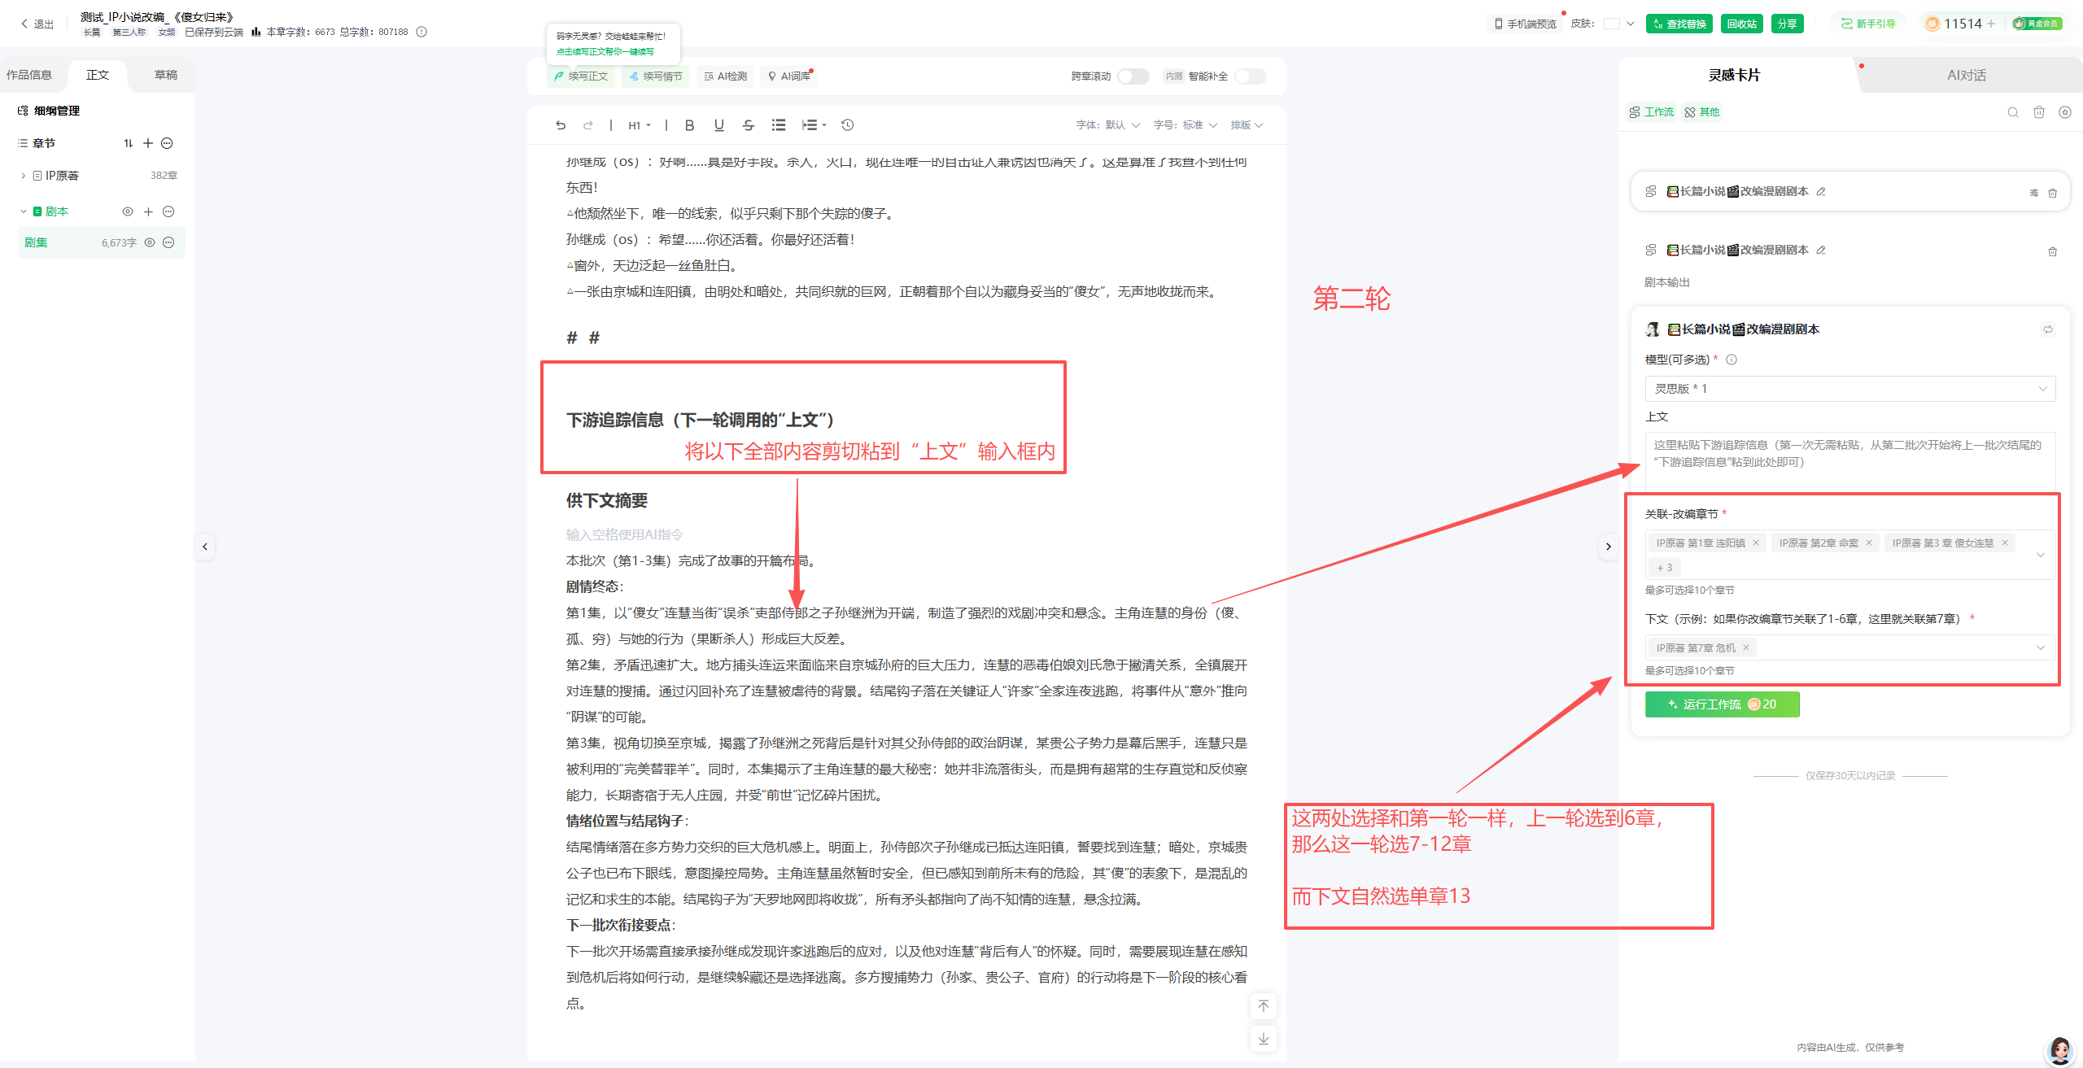Switch to the 作品信息 tab
This screenshot has height=1068, width=2083.
coord(29,75)
